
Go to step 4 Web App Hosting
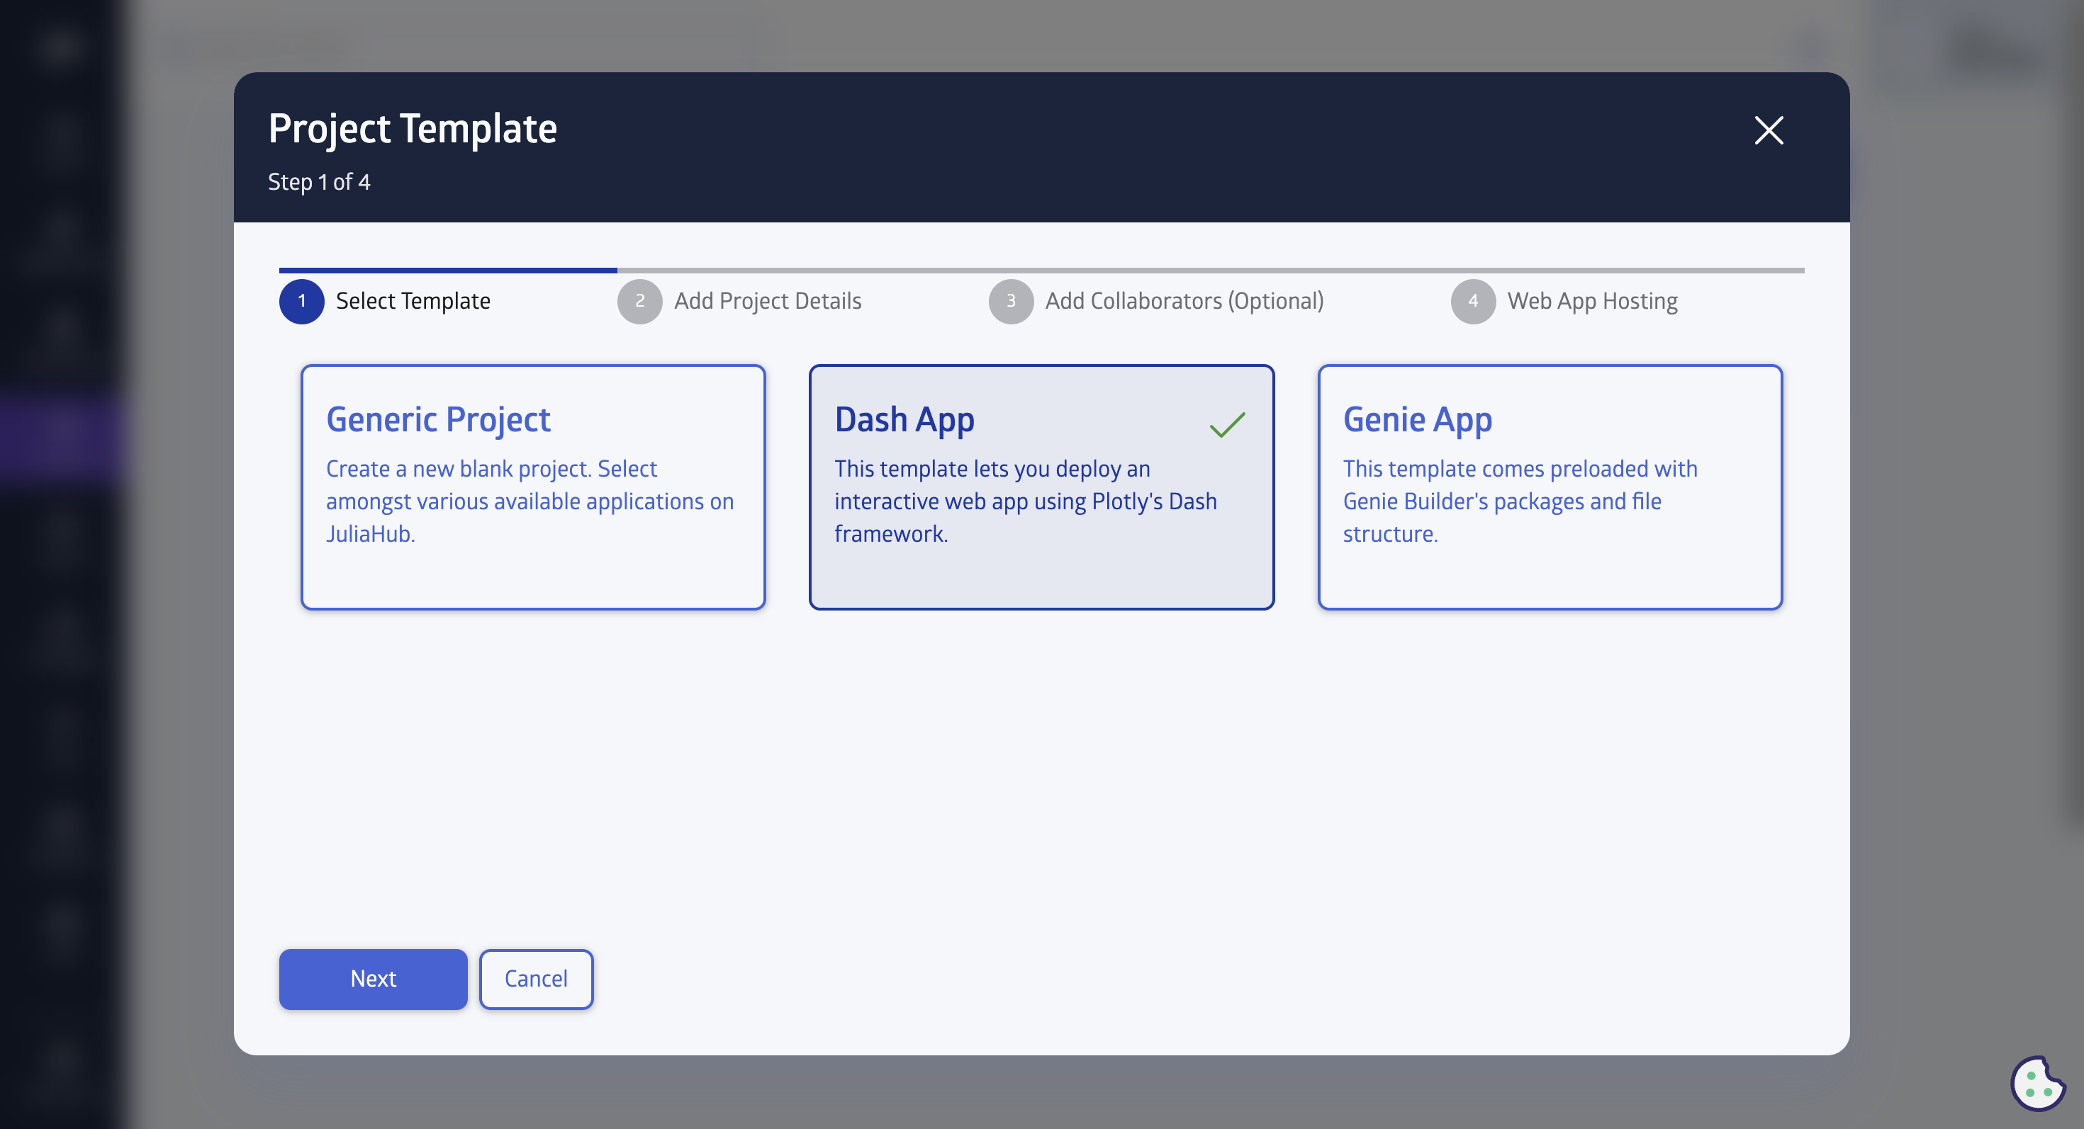(x=1564, y=302)
